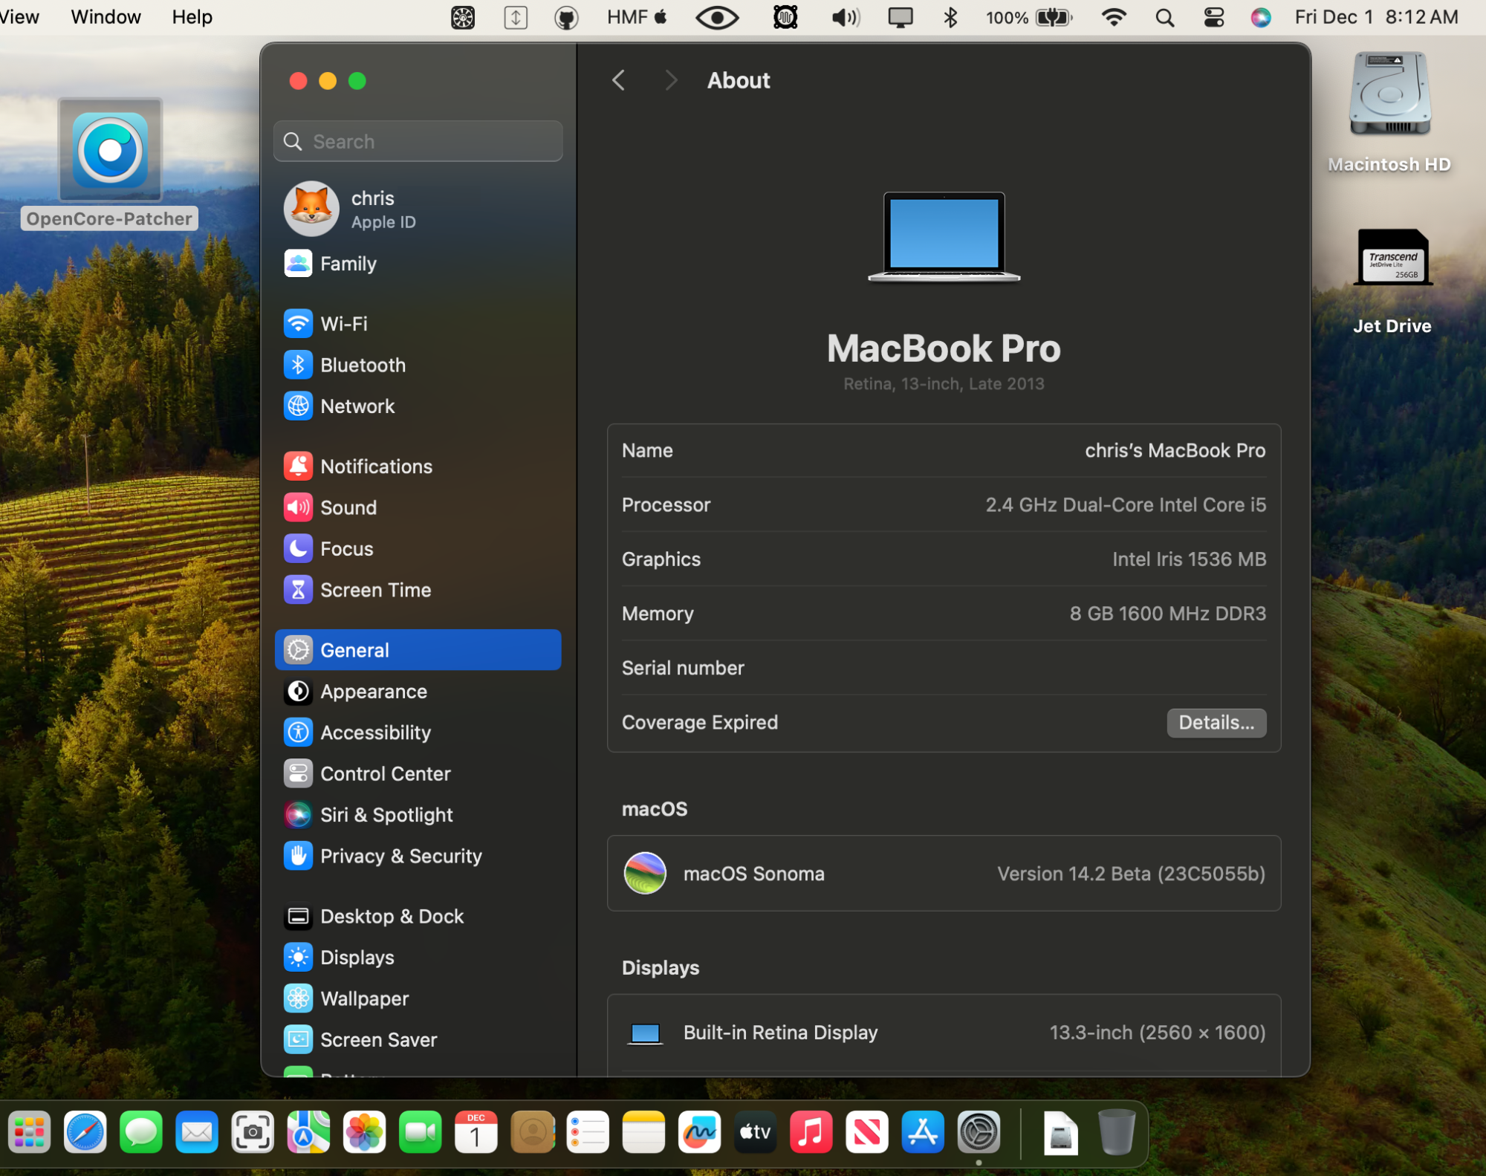
Task: Open the Help menu
Action: pyautogui.click(x=192, y=16)
